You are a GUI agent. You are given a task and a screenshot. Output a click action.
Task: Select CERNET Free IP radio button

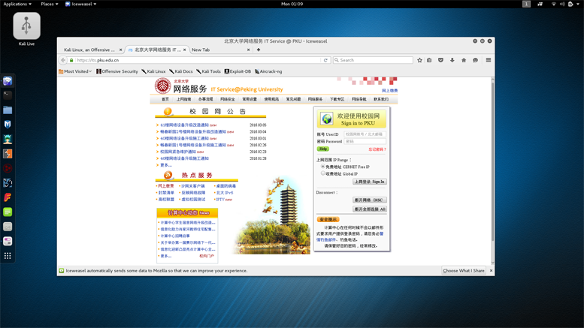click(x=323, y=167)
